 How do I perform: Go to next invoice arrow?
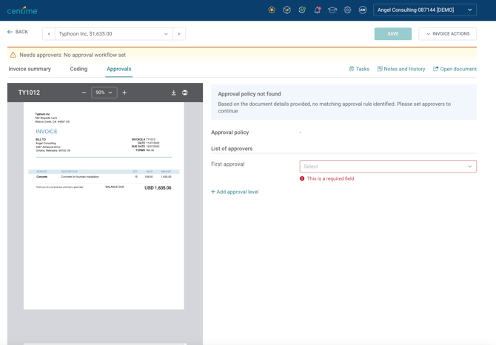(179, 34)
